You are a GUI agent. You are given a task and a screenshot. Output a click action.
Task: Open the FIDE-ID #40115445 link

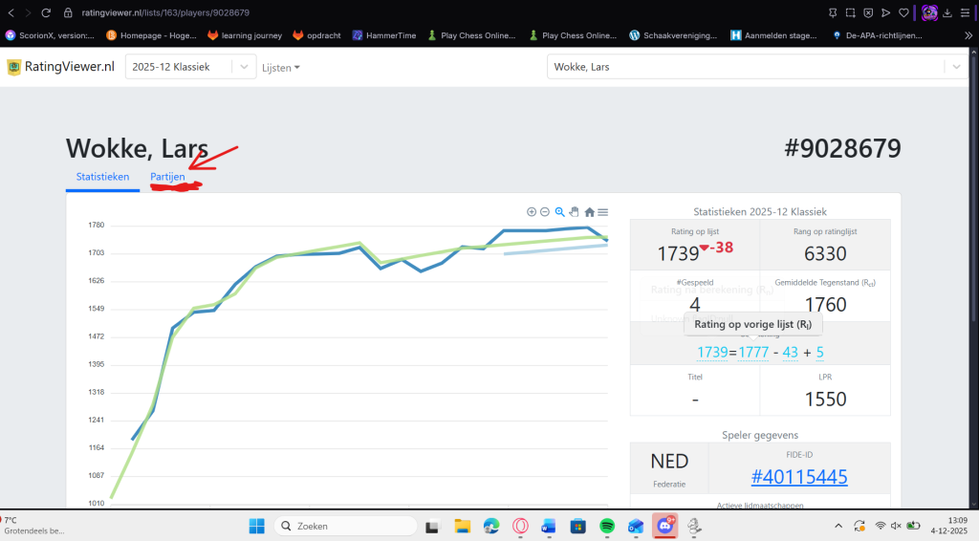[x=798, y=477]
